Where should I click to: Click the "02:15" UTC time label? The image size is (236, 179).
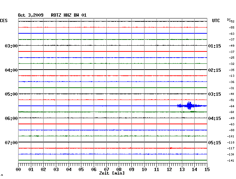pos(215,70)
